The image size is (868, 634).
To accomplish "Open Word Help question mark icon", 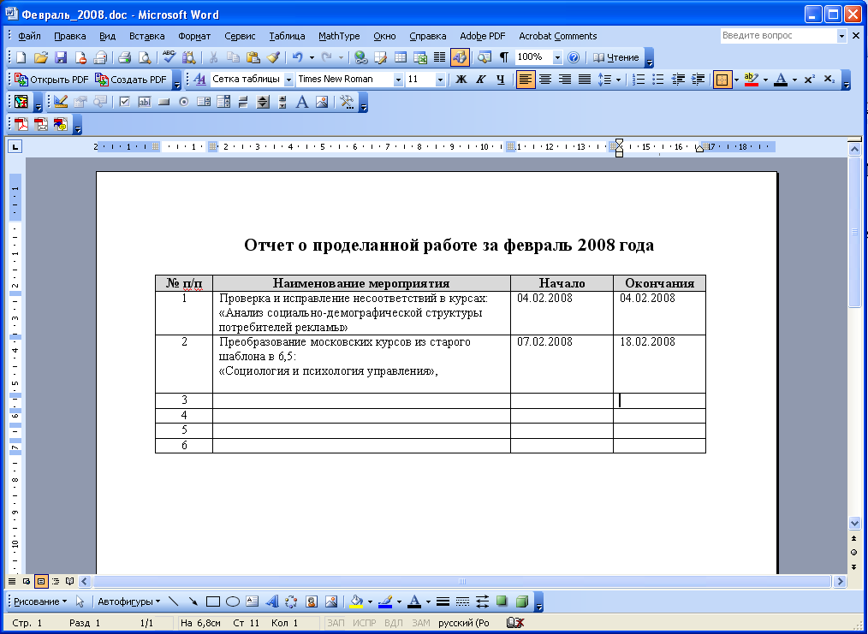I will click(574, 57).
